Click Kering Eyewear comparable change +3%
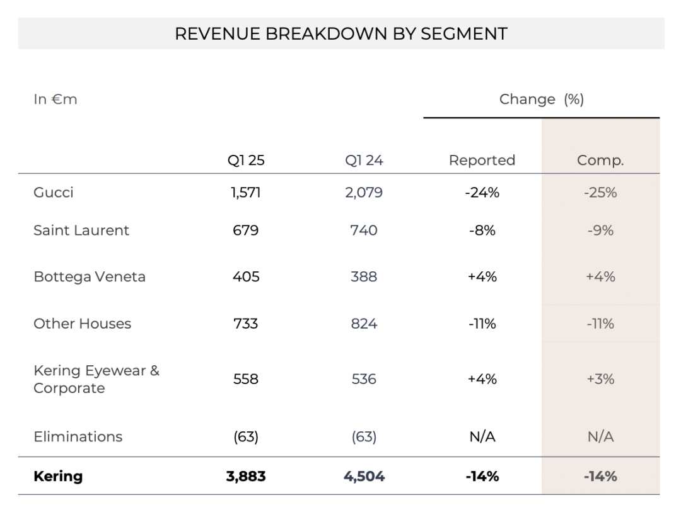This screenshot has width=681, height=510. pos(600,379)
